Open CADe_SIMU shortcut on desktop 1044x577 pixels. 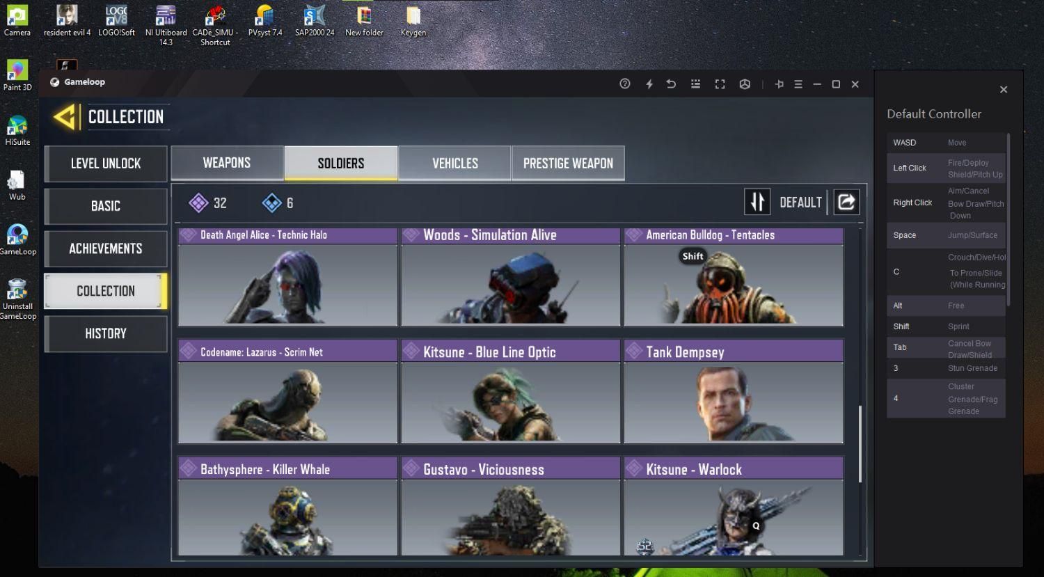215,25
